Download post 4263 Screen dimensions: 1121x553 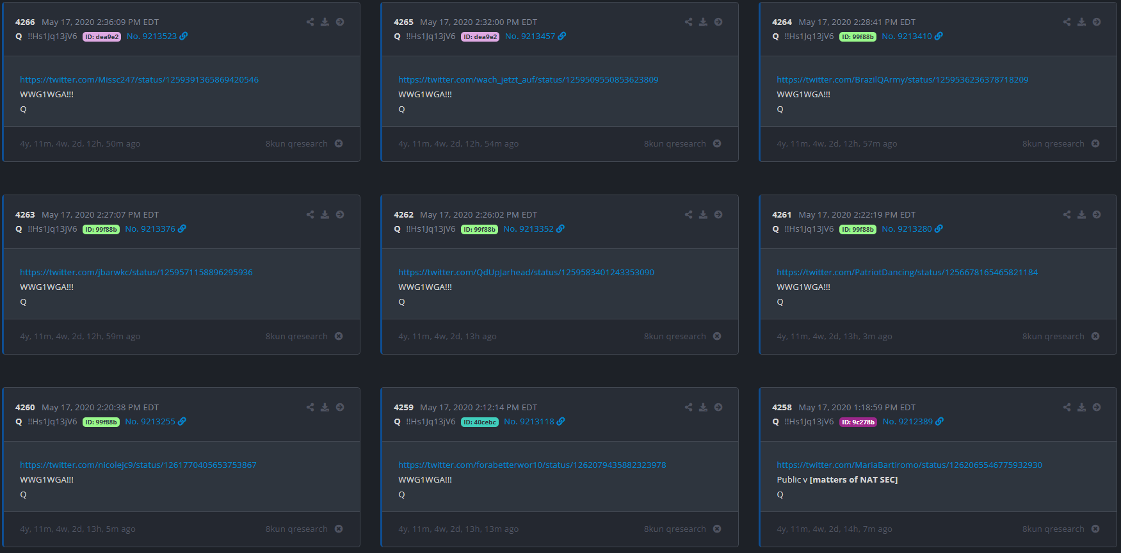click(325, 214)
